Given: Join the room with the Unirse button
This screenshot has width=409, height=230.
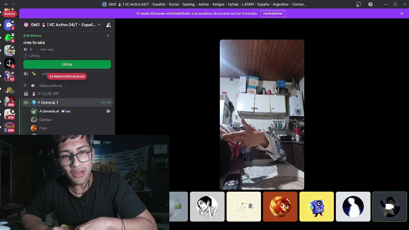Looking at the screenshot, I should (x=67, y=64).
